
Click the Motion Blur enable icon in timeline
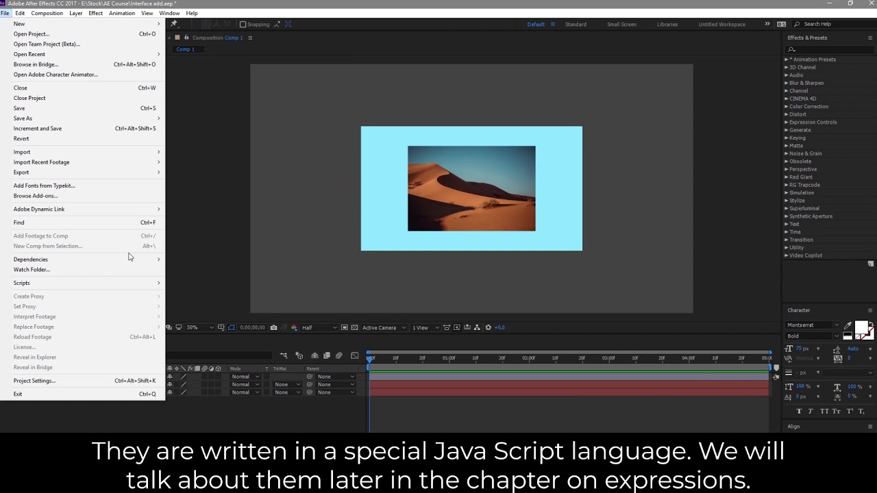(x=339, y=355)
